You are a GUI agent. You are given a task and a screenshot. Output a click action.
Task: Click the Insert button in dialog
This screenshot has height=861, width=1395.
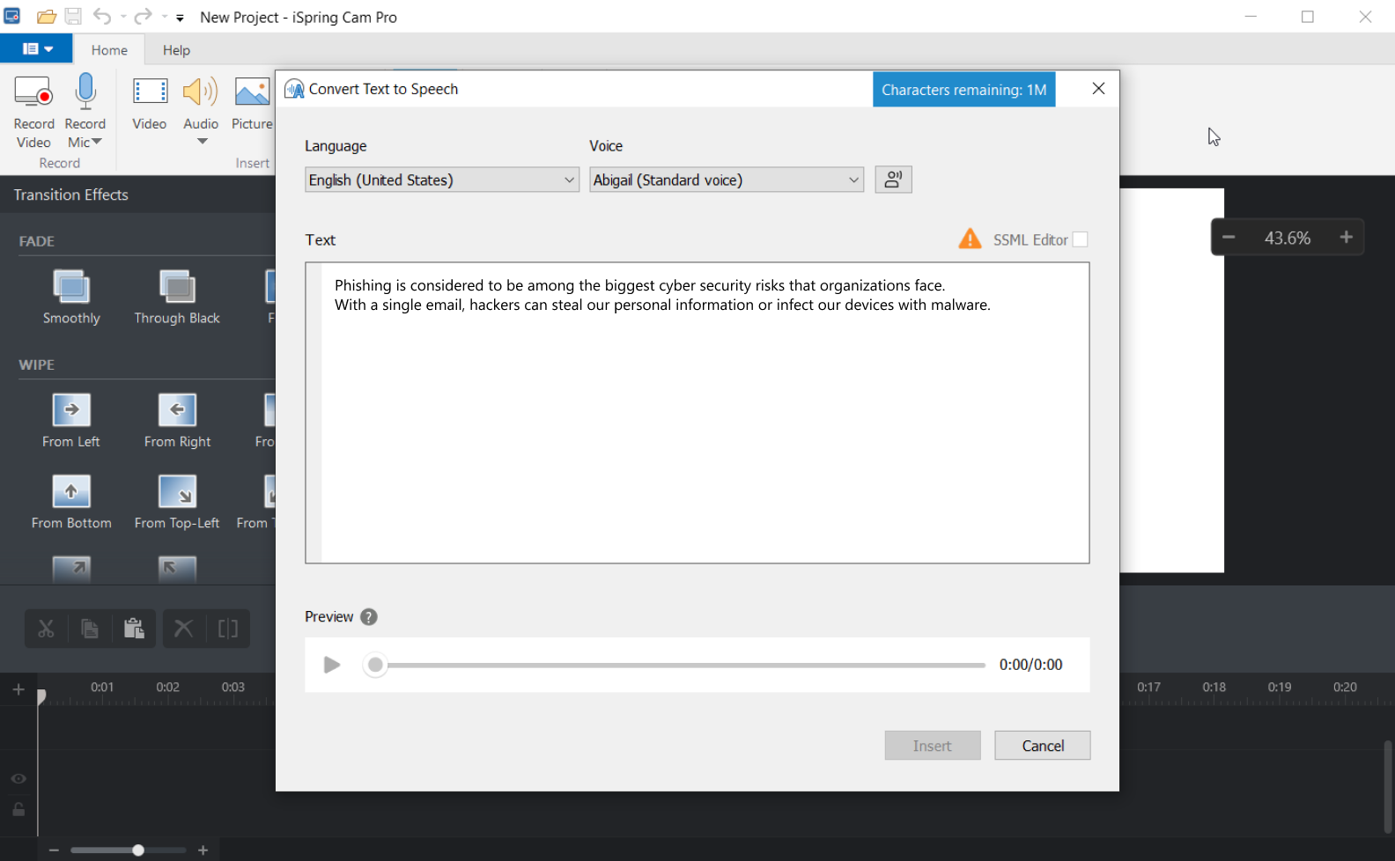point(933,746)
